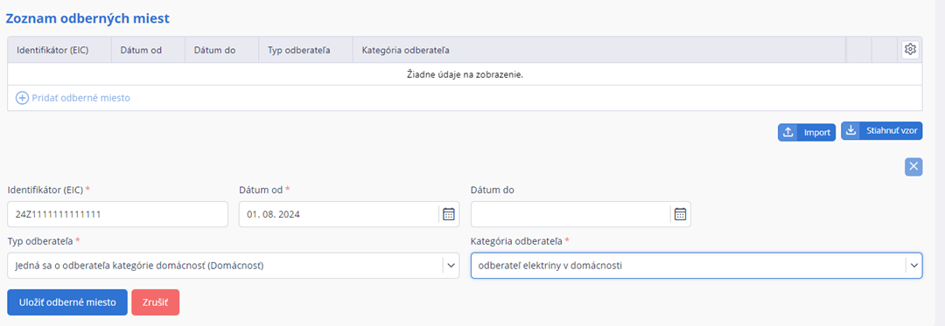The width and height of the screenshot is (945, 326).
Task: Focus the empty Dátum do input field
Action: 570,214
